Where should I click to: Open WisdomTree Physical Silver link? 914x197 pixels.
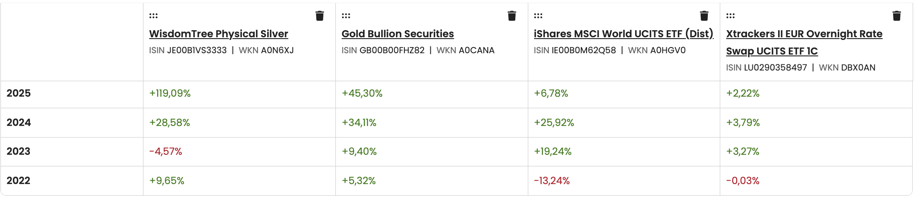coord(219,34)
